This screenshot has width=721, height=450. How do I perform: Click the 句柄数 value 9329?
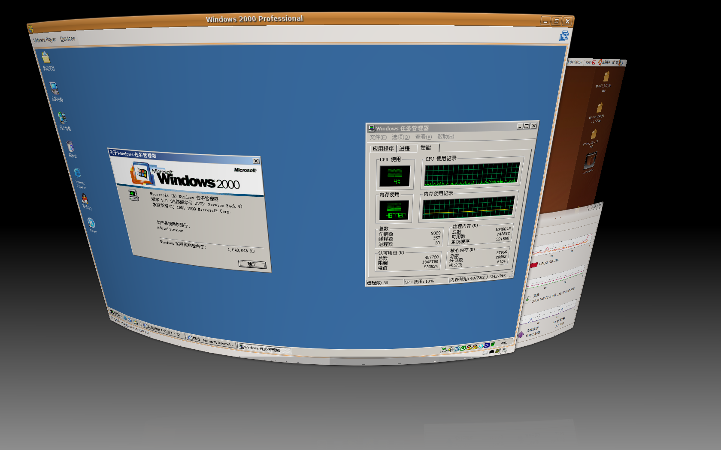[436, 233]
